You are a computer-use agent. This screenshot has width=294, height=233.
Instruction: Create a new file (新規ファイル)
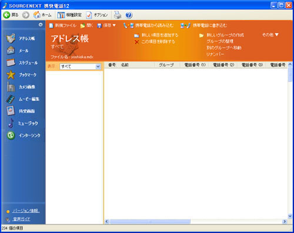62,25
